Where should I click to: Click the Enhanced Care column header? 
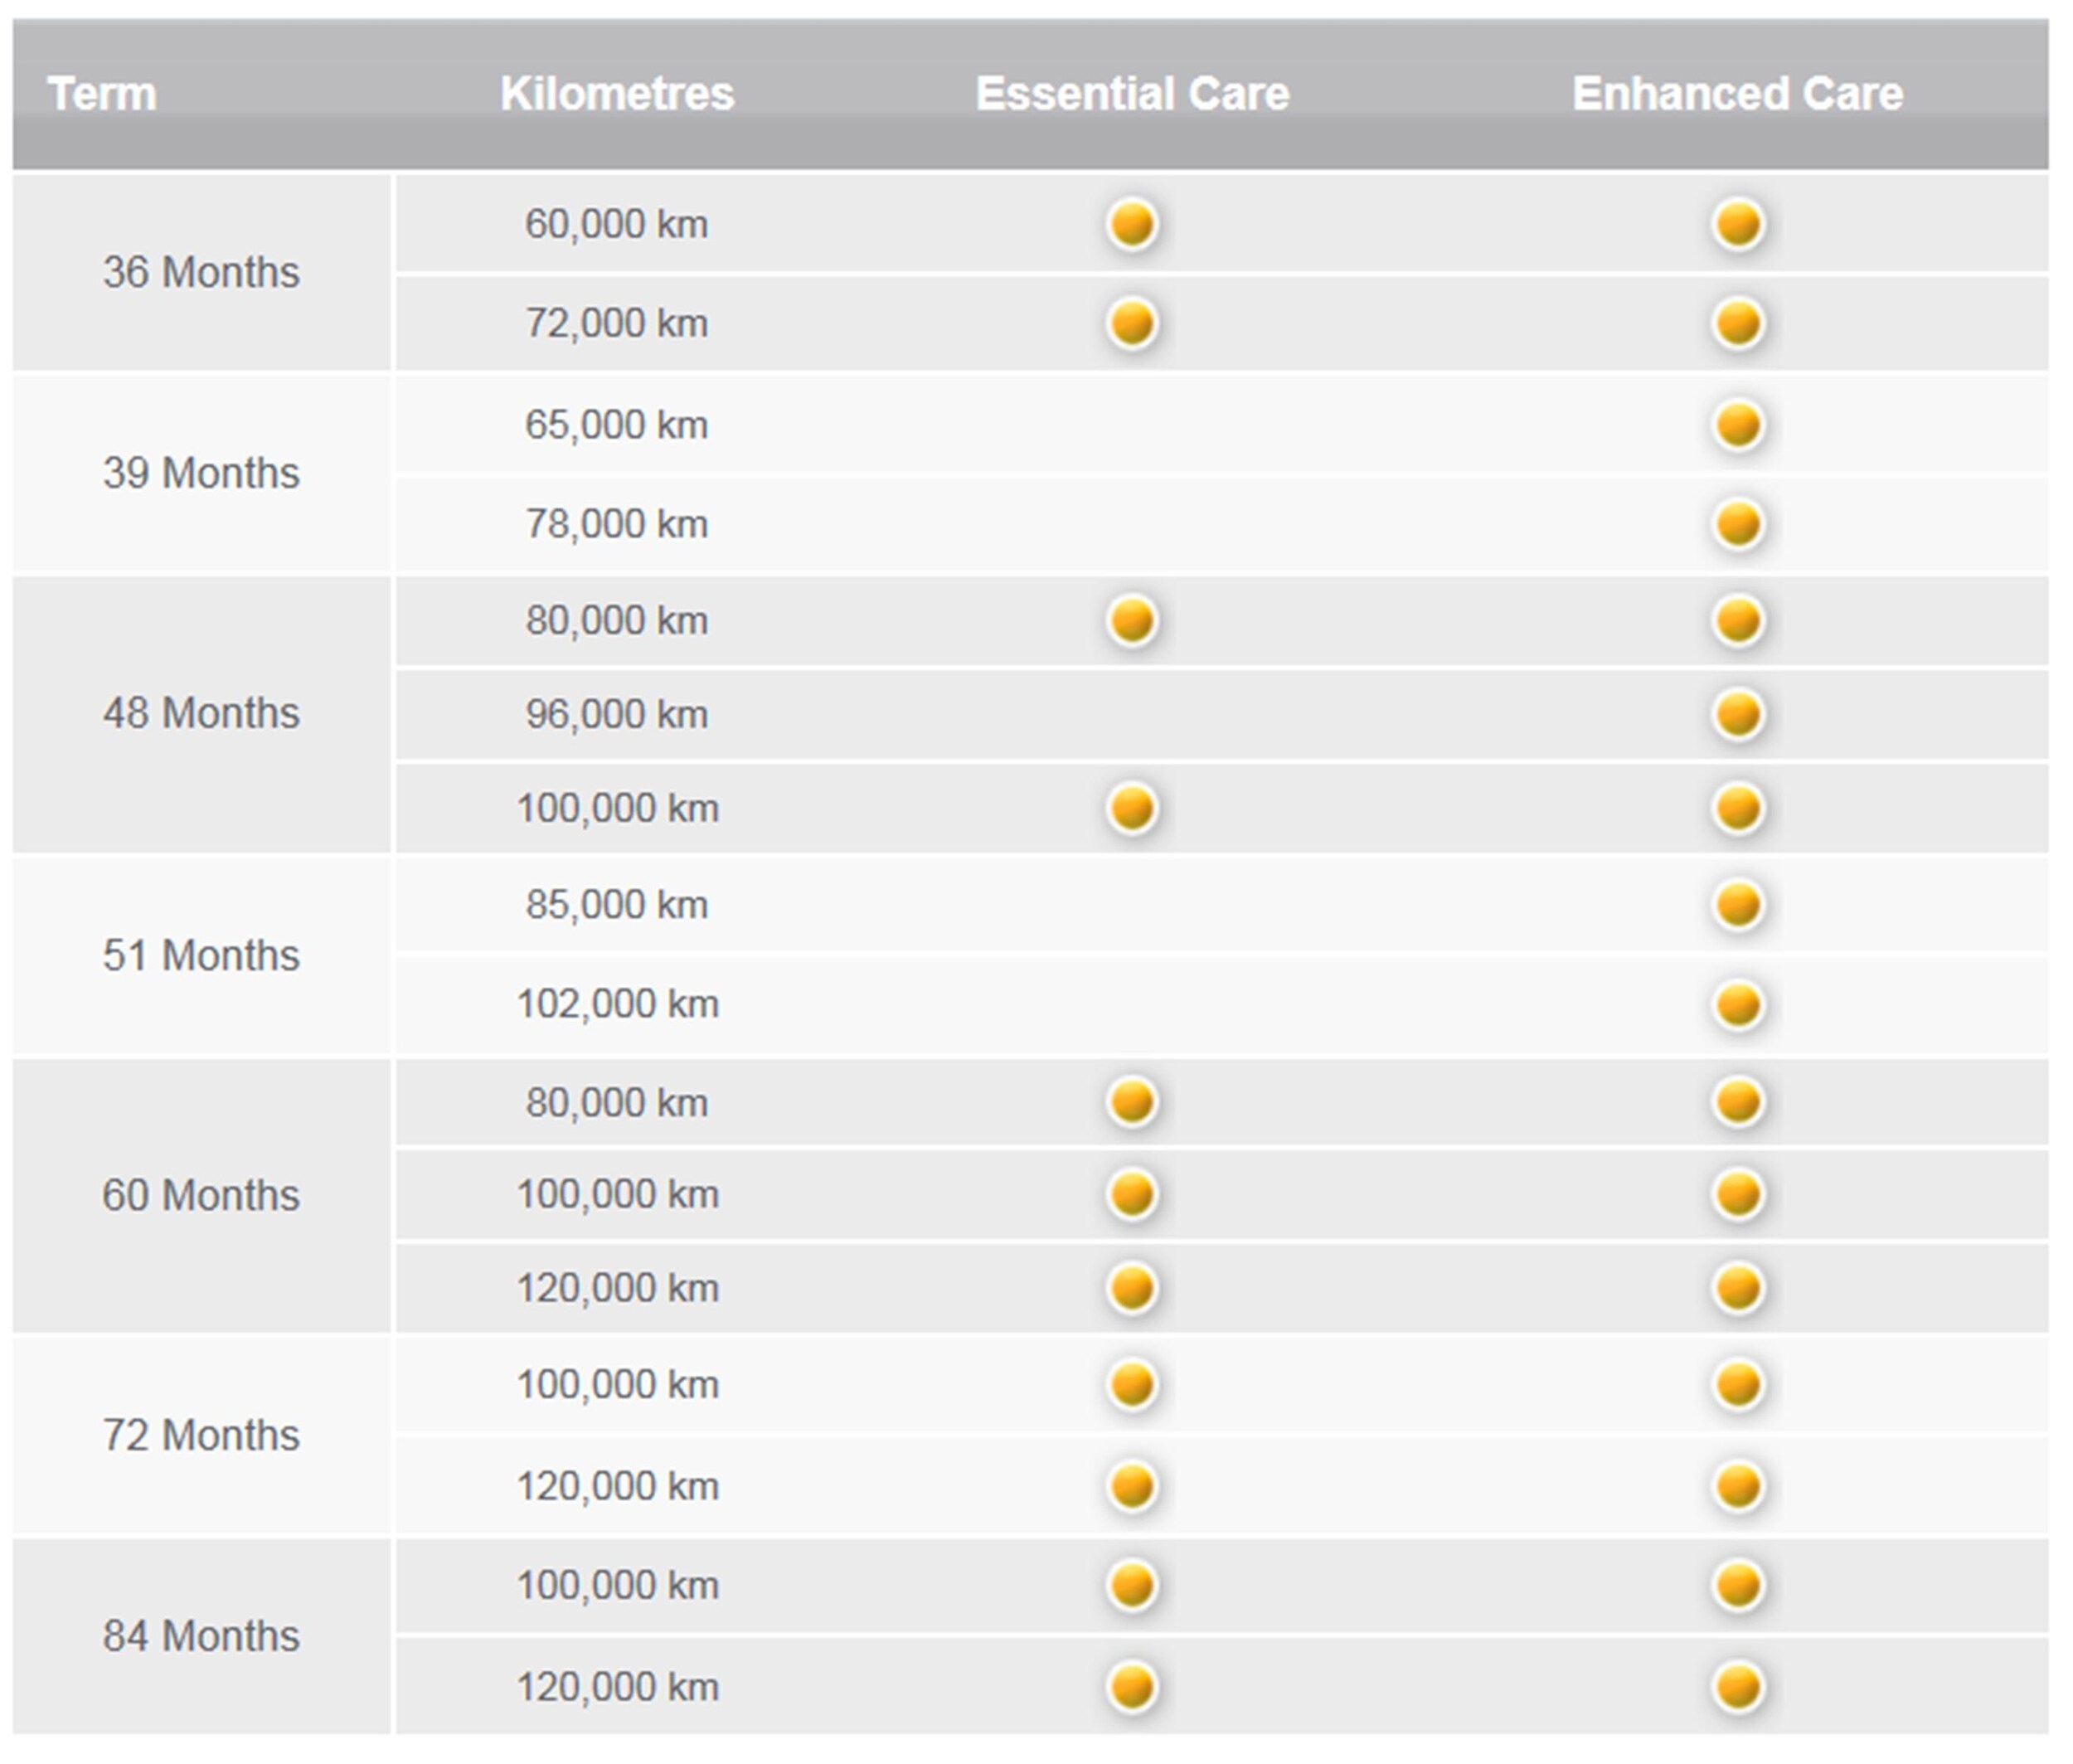click(x=1737, y=94)
